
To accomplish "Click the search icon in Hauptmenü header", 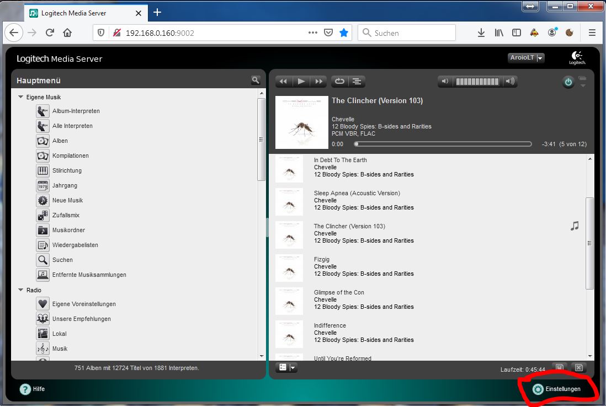I will [x=255, y=81].
